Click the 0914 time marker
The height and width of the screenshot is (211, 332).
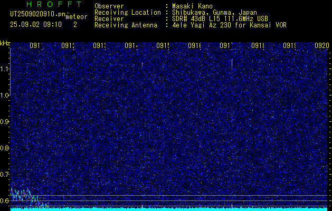[x=131, y=45]
